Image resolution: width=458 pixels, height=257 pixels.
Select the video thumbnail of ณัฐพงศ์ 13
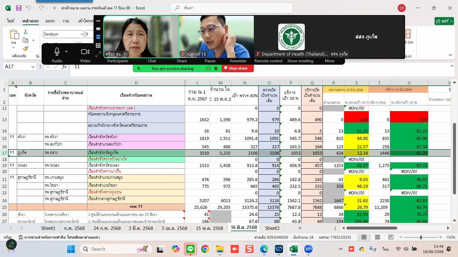(x=216, y=36)
